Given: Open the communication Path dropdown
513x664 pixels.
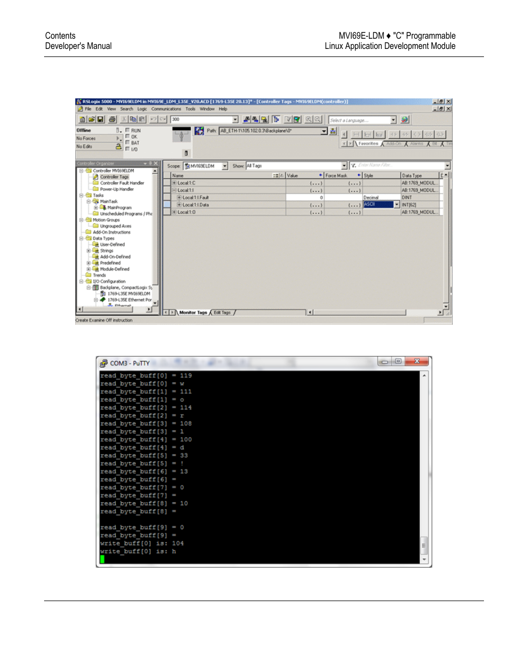Looking at the screenshot, I should pyautogui.click(x=324, y=131).
